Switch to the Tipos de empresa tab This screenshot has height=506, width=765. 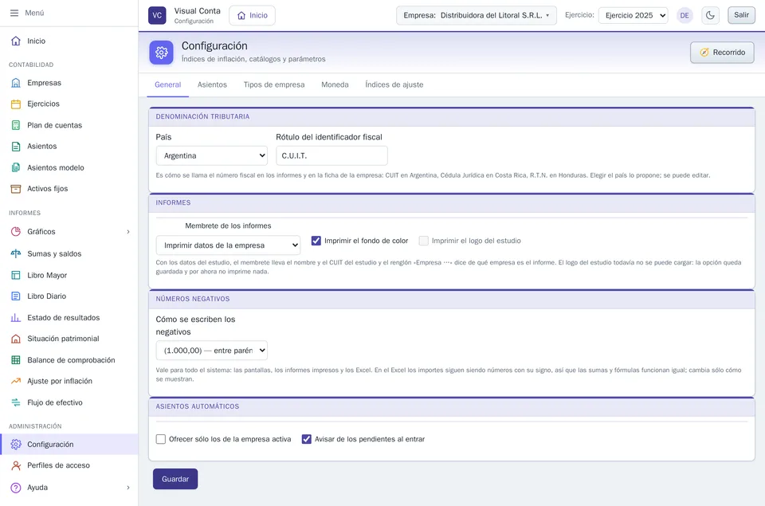pyautogui.click(x=274, y=85)
